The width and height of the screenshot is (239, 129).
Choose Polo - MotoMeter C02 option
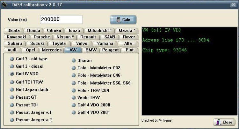[x=74, y=68]
